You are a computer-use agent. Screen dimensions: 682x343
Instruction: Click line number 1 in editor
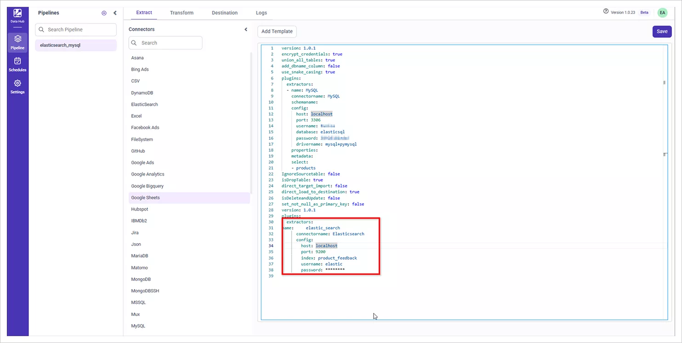pos(272,48)
